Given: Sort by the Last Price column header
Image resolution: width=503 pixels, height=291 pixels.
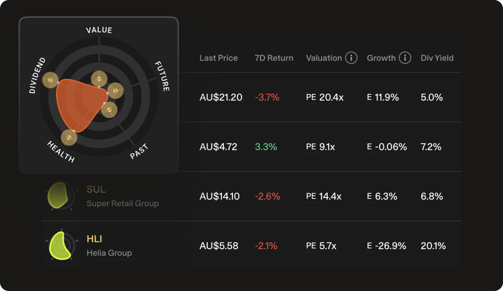Looking at the screenshot, I should point(219,58).
